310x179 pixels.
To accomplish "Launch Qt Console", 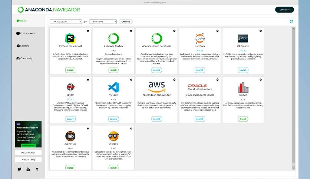I will [243, 70].
